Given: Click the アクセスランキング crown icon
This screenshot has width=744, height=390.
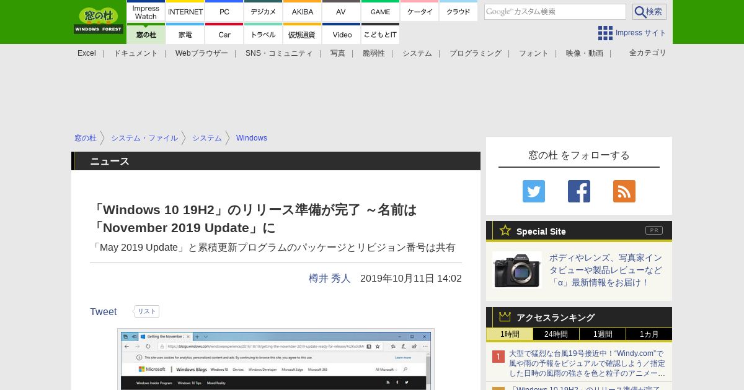Looking at the screenshot, I should (505, 317).
